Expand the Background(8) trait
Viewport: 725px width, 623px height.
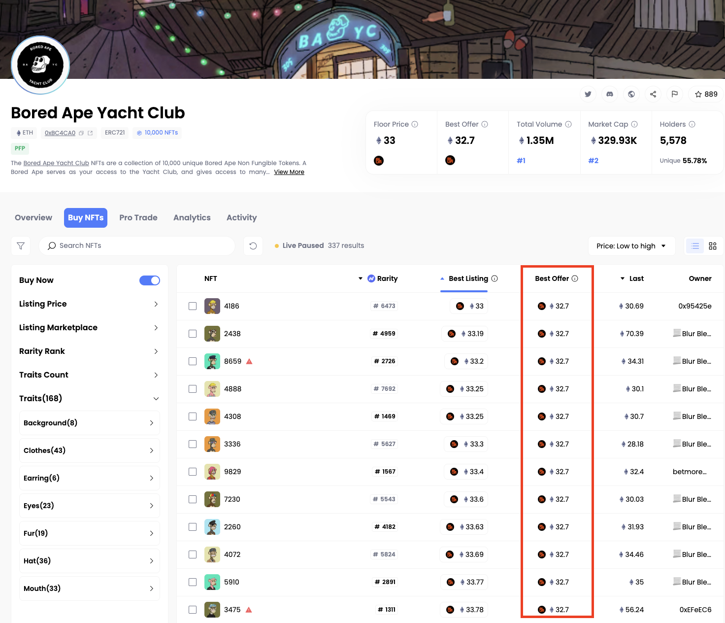(90, 423)
